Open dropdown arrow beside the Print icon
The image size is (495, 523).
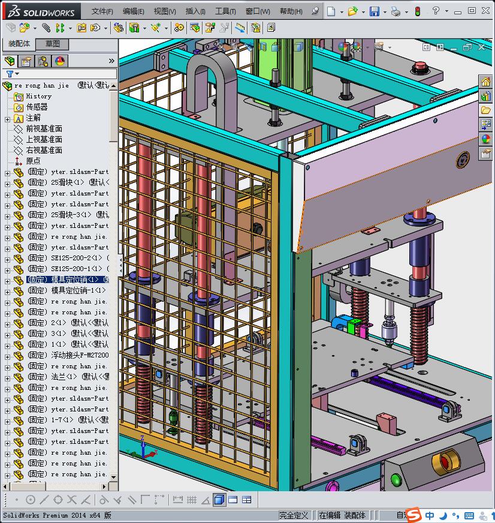[406, 12]
